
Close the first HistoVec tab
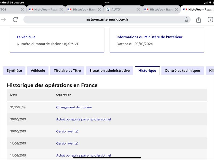(61, 10)
